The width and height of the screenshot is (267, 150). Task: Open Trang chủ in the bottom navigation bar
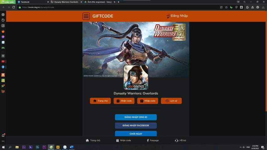pos(93,141)
